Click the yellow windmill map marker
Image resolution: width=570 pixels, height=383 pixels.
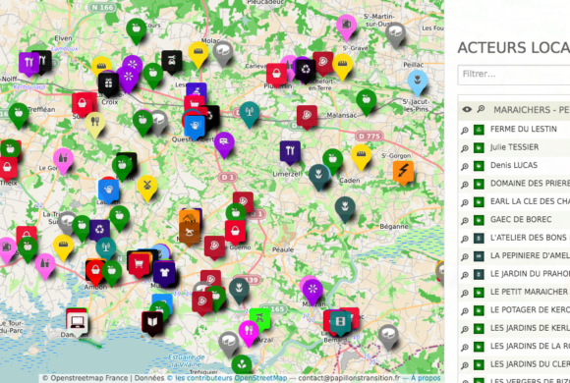click(x=147, y=188)
